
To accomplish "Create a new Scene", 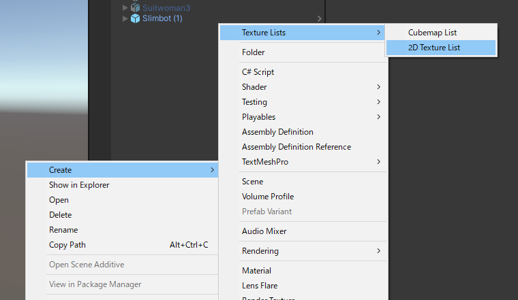I will pyautogui.click(x=303, y=182).
